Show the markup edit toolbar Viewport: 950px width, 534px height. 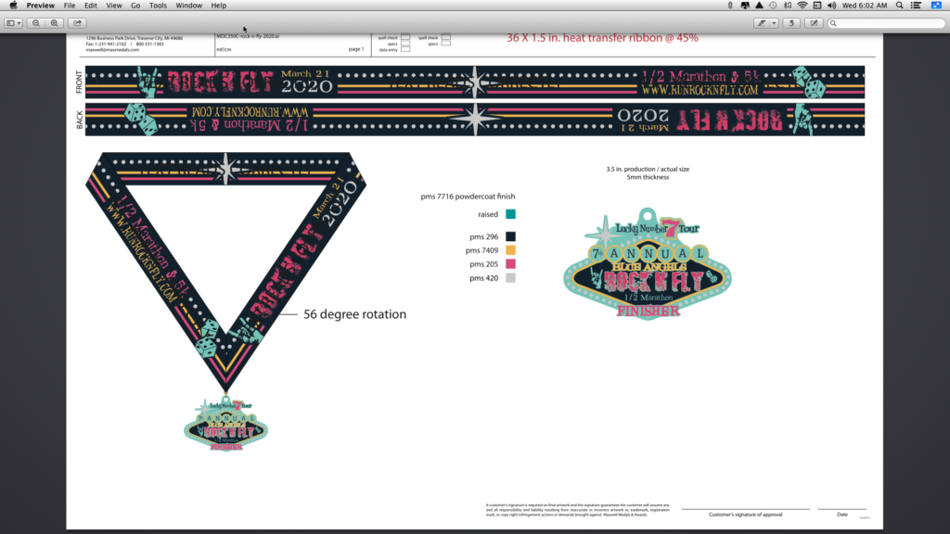click(814, 23)
